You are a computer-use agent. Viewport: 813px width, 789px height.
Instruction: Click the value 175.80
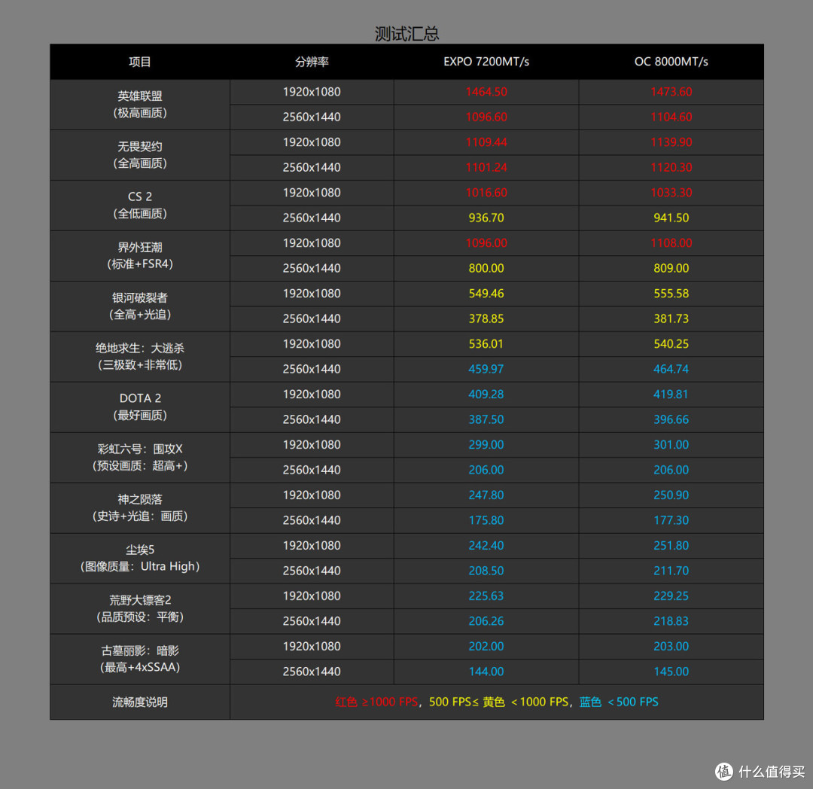point(486,520)
